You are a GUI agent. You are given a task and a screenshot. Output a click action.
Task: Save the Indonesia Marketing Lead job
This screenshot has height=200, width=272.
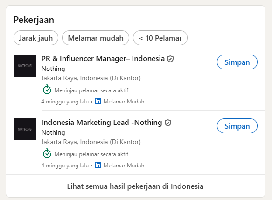(x=237, y=126)
